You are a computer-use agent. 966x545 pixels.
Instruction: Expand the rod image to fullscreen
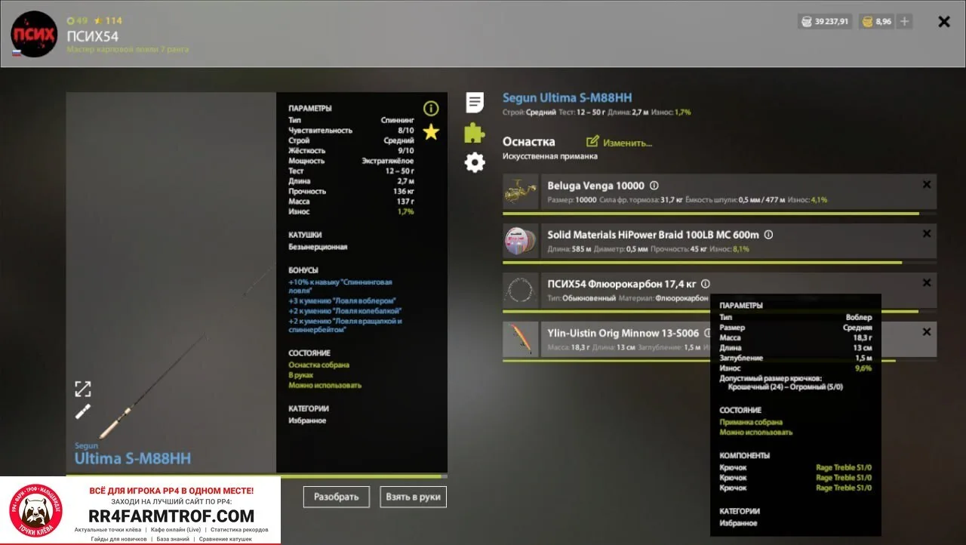pyautogui.click(x=83, y=389)
